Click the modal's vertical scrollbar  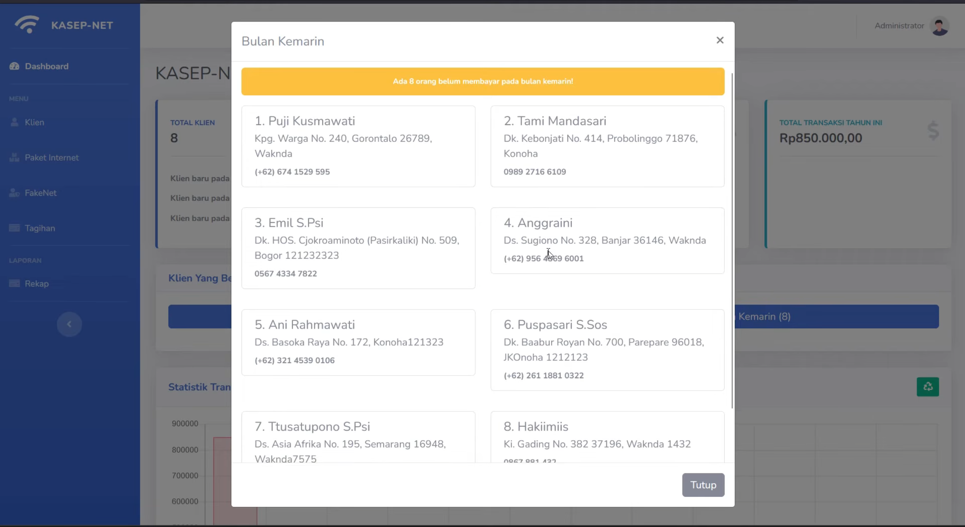click(x=732, y=240)
